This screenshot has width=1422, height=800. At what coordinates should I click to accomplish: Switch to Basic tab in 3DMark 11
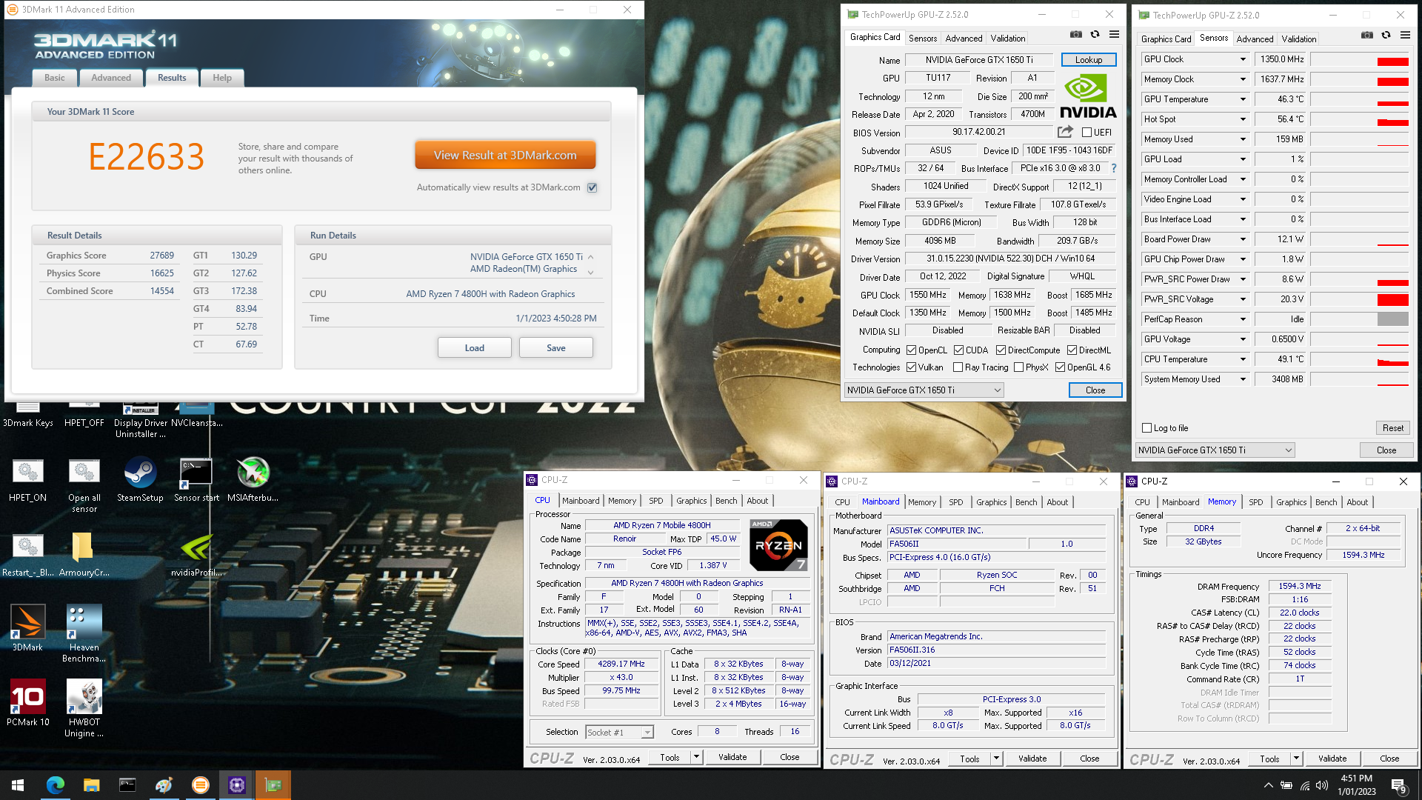(55, 78)
